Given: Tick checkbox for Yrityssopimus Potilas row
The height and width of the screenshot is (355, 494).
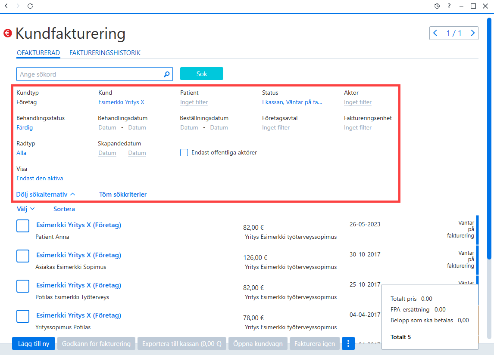Looking at the screenshot, I should (23, 316).
